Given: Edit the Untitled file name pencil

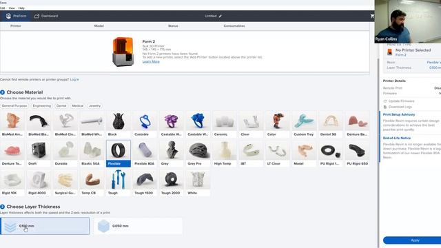Looking at the screenshot, I should [x=220, y=16].
